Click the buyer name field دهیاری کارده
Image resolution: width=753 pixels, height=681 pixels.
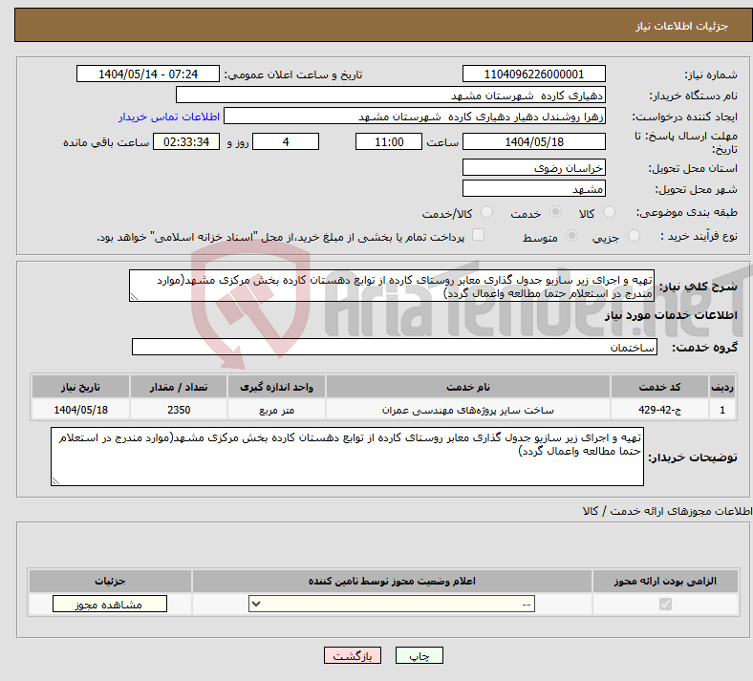pos(391,95)
